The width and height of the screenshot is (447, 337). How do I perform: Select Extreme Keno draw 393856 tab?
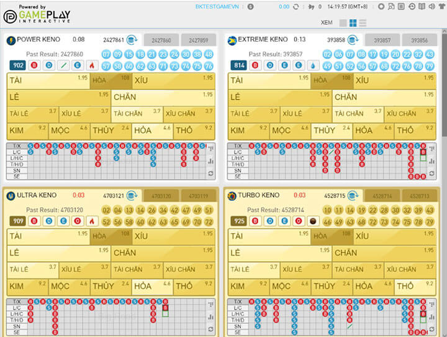(419, 40)
